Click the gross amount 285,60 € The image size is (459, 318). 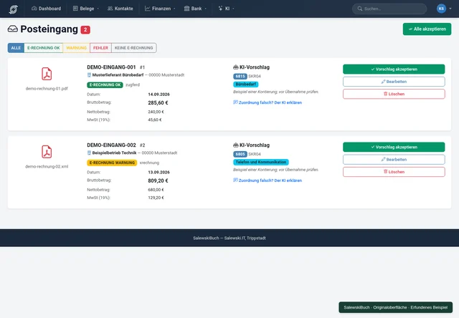(158, 103)
